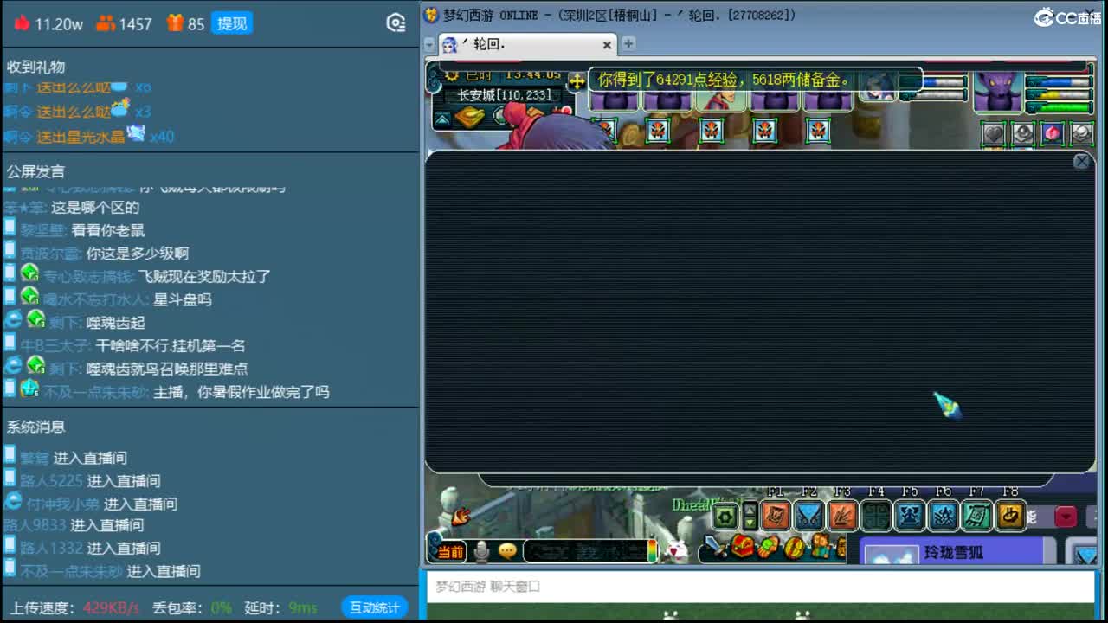Click message 主播，你暑假作业做完了吗
The height and width of the screenshot is (623, 1108).
(x=242, y=392)
